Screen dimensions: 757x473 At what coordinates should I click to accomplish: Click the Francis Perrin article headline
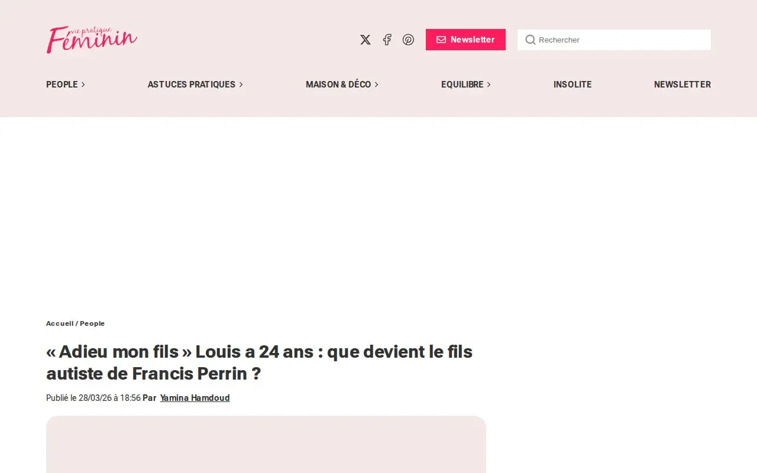(259, 362)
